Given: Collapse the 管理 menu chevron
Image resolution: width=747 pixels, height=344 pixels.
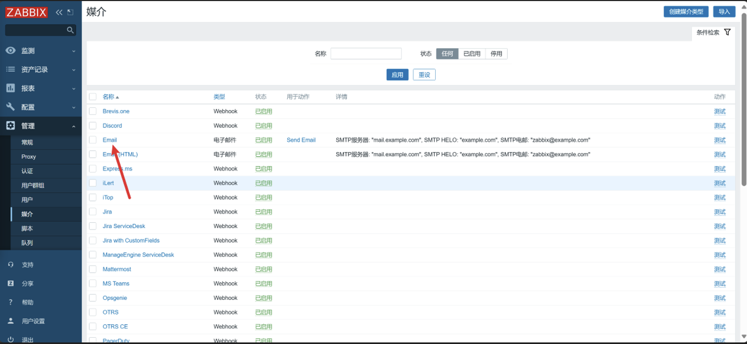Looking at the screenshot, I should tap(74, 126).
